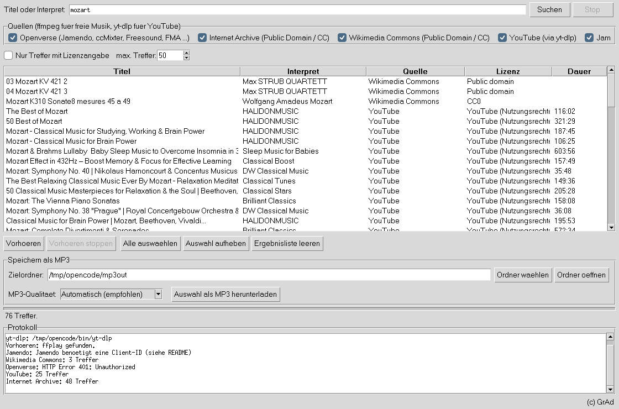619x409 pixels.
Task: Toggle the Internet Archive source checkbox
Action: 202,38
